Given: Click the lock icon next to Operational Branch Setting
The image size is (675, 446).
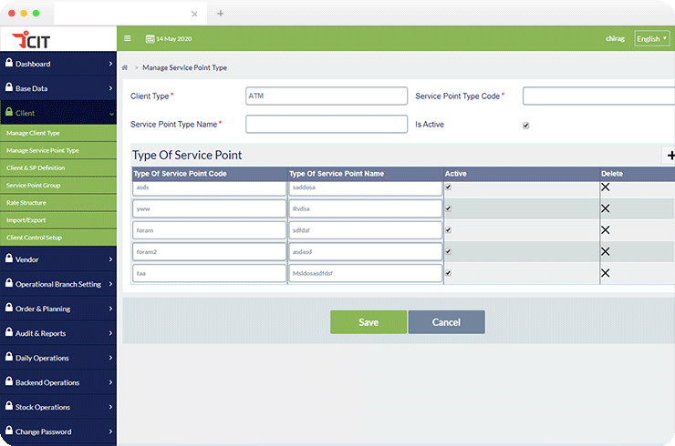Looking at the screenshot, I should [x=8, y=283].
